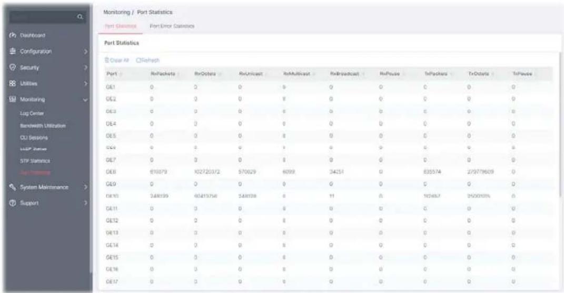Click the RxBroadcast column sort icon
The height and width of the screenshot is (293, 564).
click(x=364, y=74)
